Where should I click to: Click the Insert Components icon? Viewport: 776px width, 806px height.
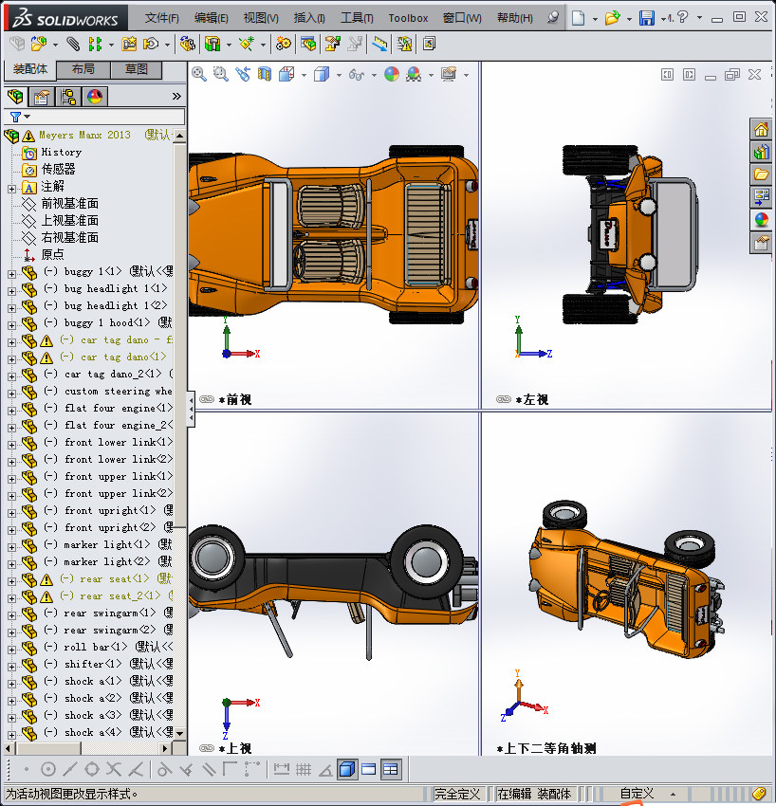[x=39, y=45]
